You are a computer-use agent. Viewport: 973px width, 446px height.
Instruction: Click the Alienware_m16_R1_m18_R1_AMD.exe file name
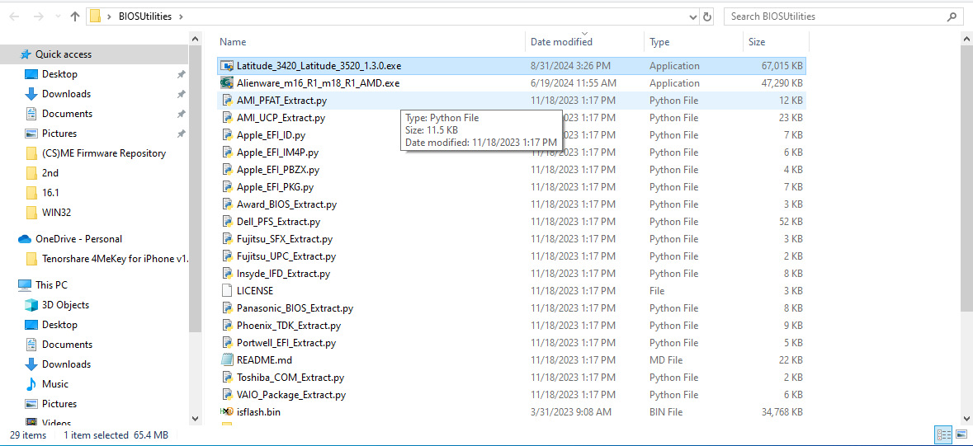point(318,83)
